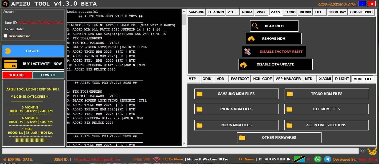This screenshot has width=379, height=164.
Task: Open the INFINIX tab
Action: click(x=305, y=12)
